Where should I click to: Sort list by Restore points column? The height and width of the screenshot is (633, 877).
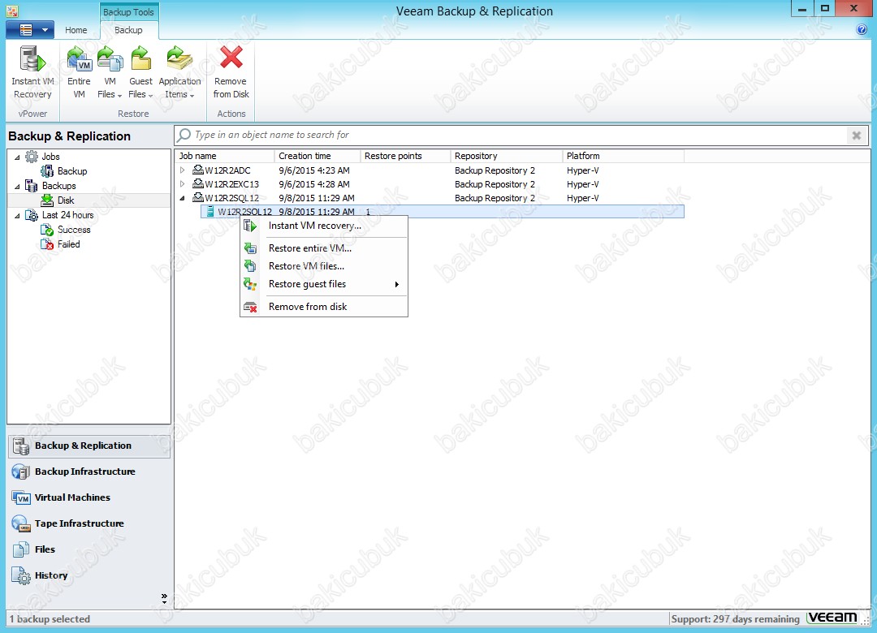click(405, 156)
